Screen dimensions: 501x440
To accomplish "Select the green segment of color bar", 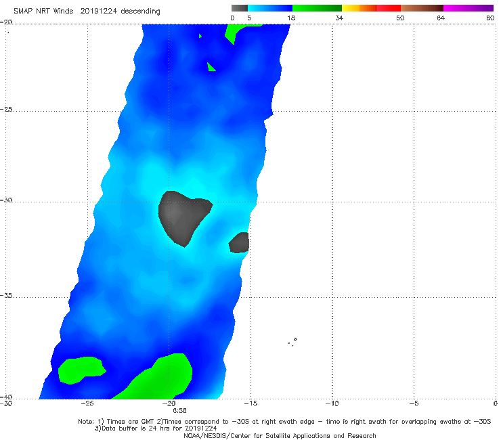I will [x=317, y=8].
